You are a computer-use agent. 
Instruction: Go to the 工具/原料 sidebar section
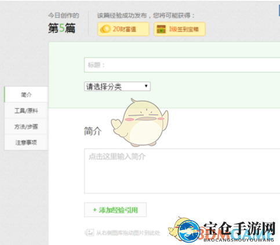26,111
